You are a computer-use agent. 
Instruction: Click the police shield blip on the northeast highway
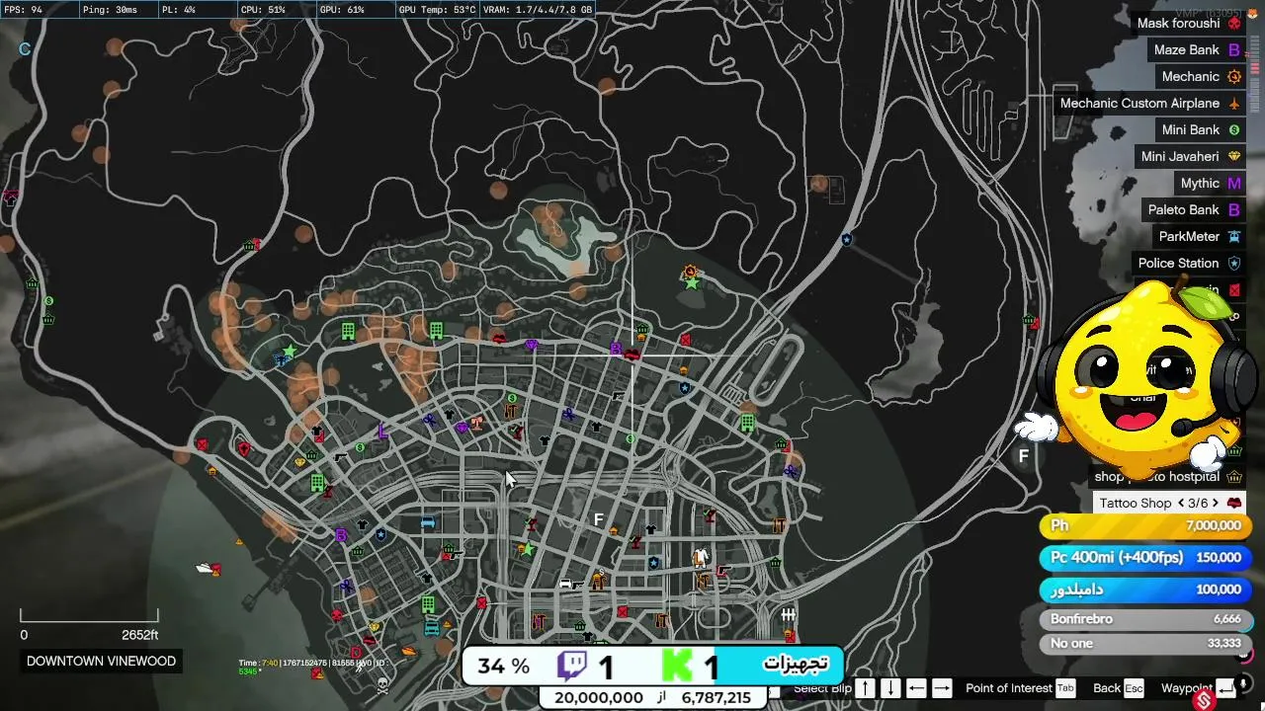[x=847, y=239]
